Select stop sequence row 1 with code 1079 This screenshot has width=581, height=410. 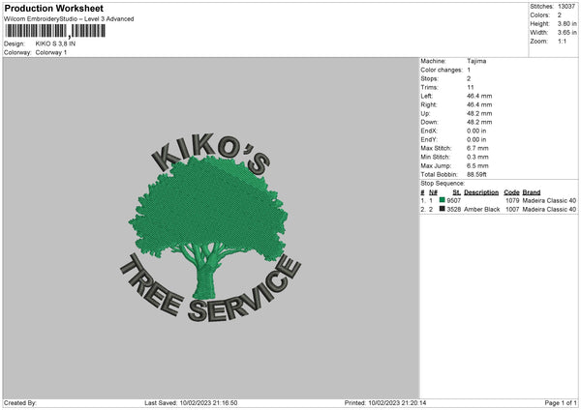click(499, 200)
